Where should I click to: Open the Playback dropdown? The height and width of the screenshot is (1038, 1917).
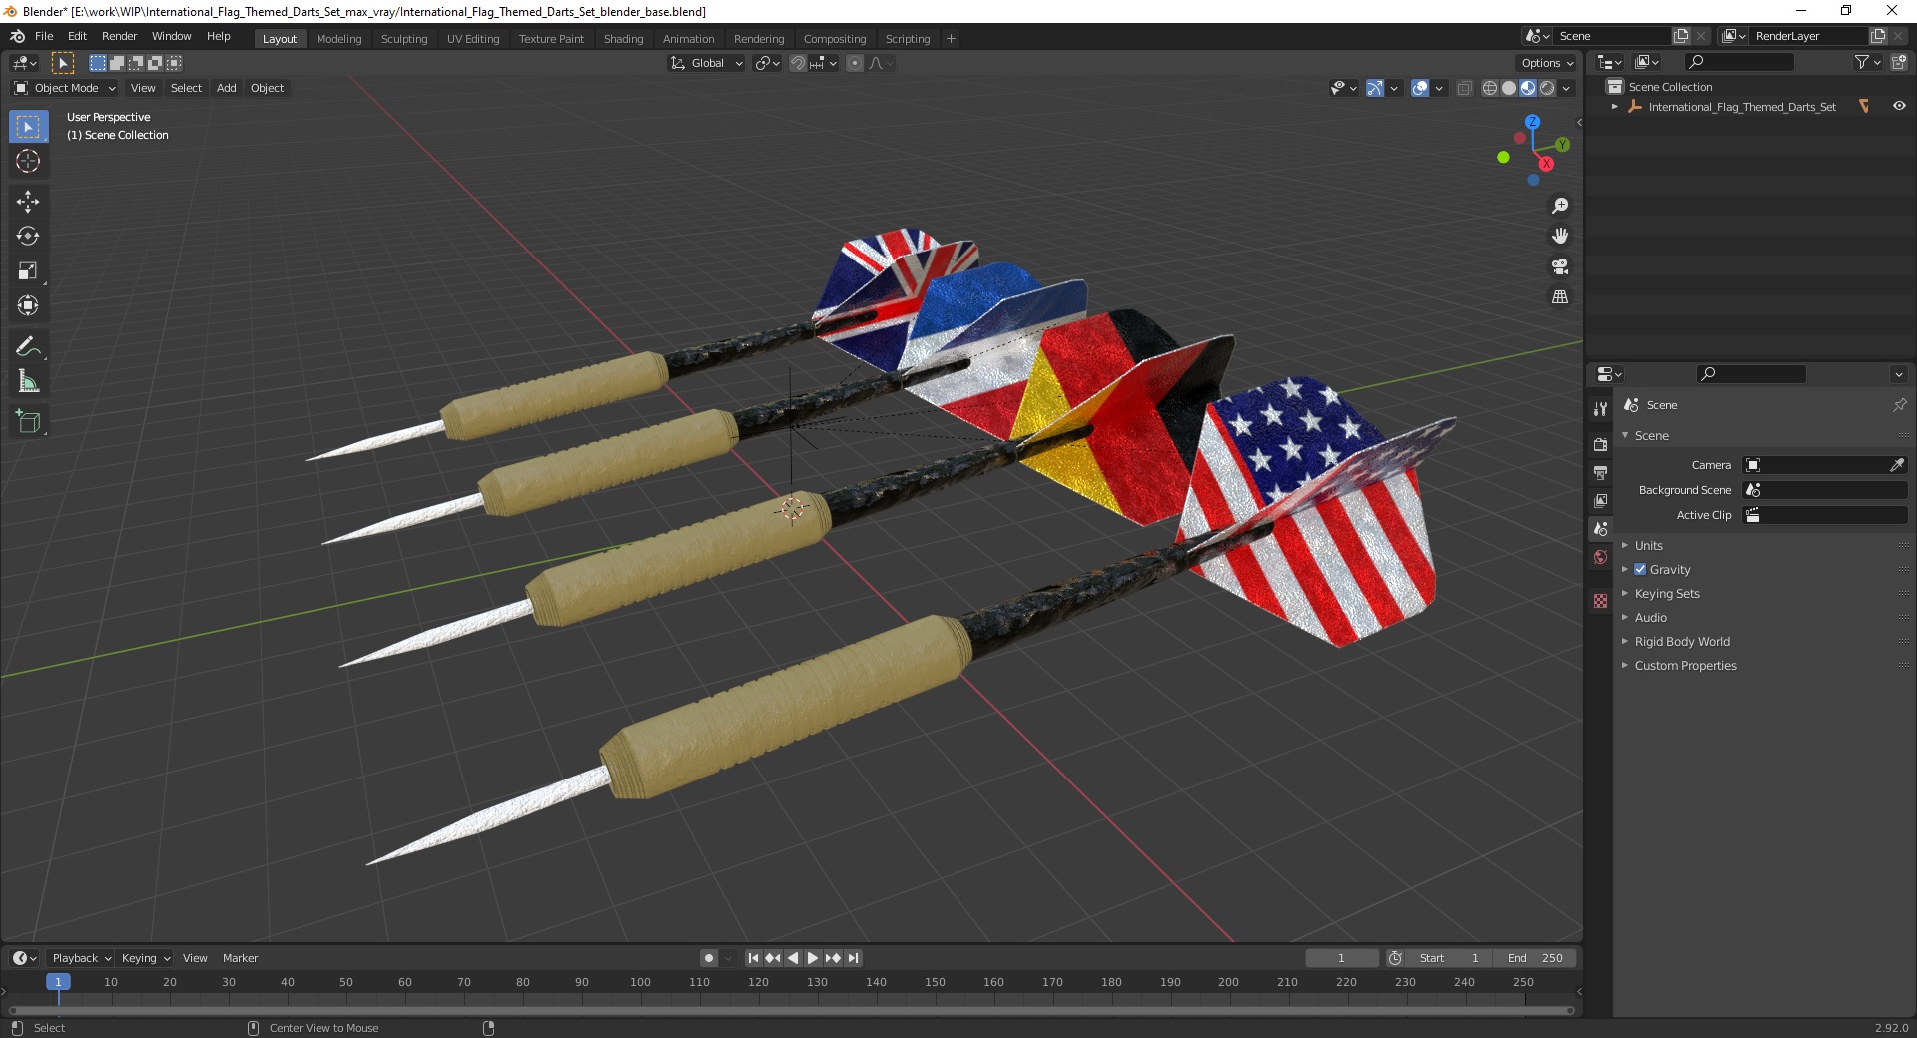[81, 958]
